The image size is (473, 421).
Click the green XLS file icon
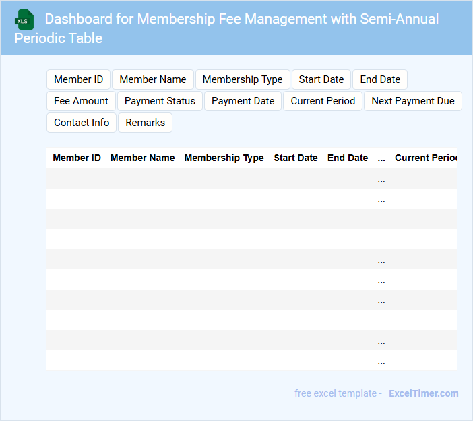[x=25, y=20]
